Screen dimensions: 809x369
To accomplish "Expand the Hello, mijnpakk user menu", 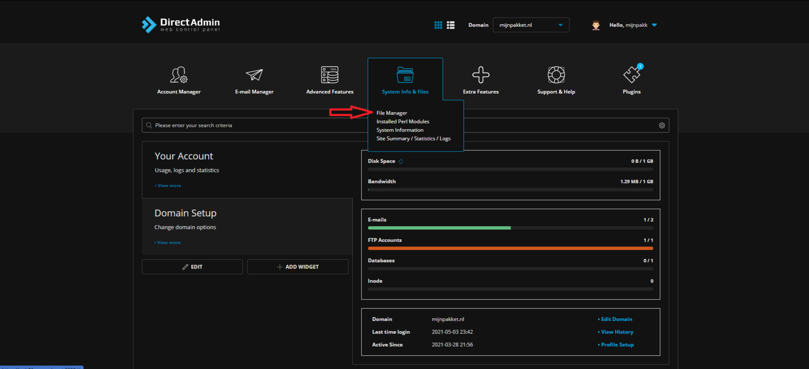I will 633,25.
